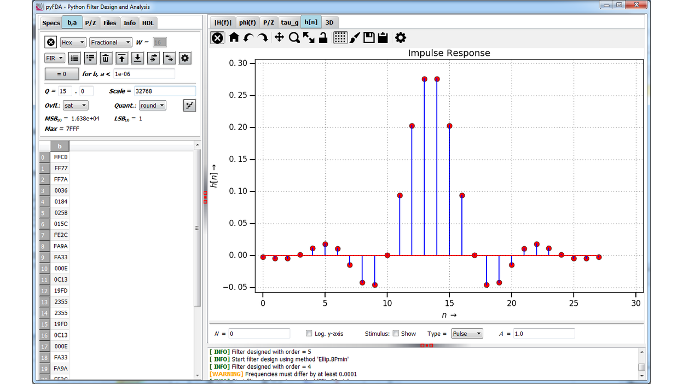This screenshot has width=683, height=384.
Task: Open the Ovfl. sat dropdown
Action: [76, 106]
